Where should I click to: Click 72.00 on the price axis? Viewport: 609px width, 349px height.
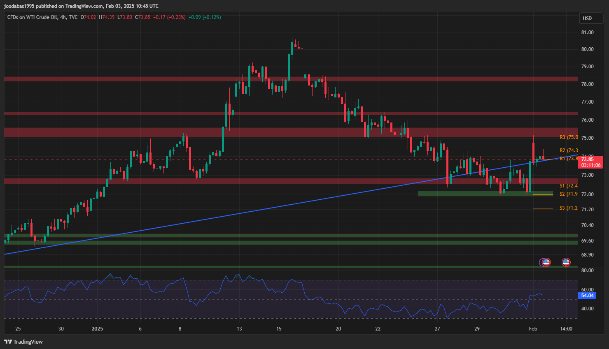(587, 194)
